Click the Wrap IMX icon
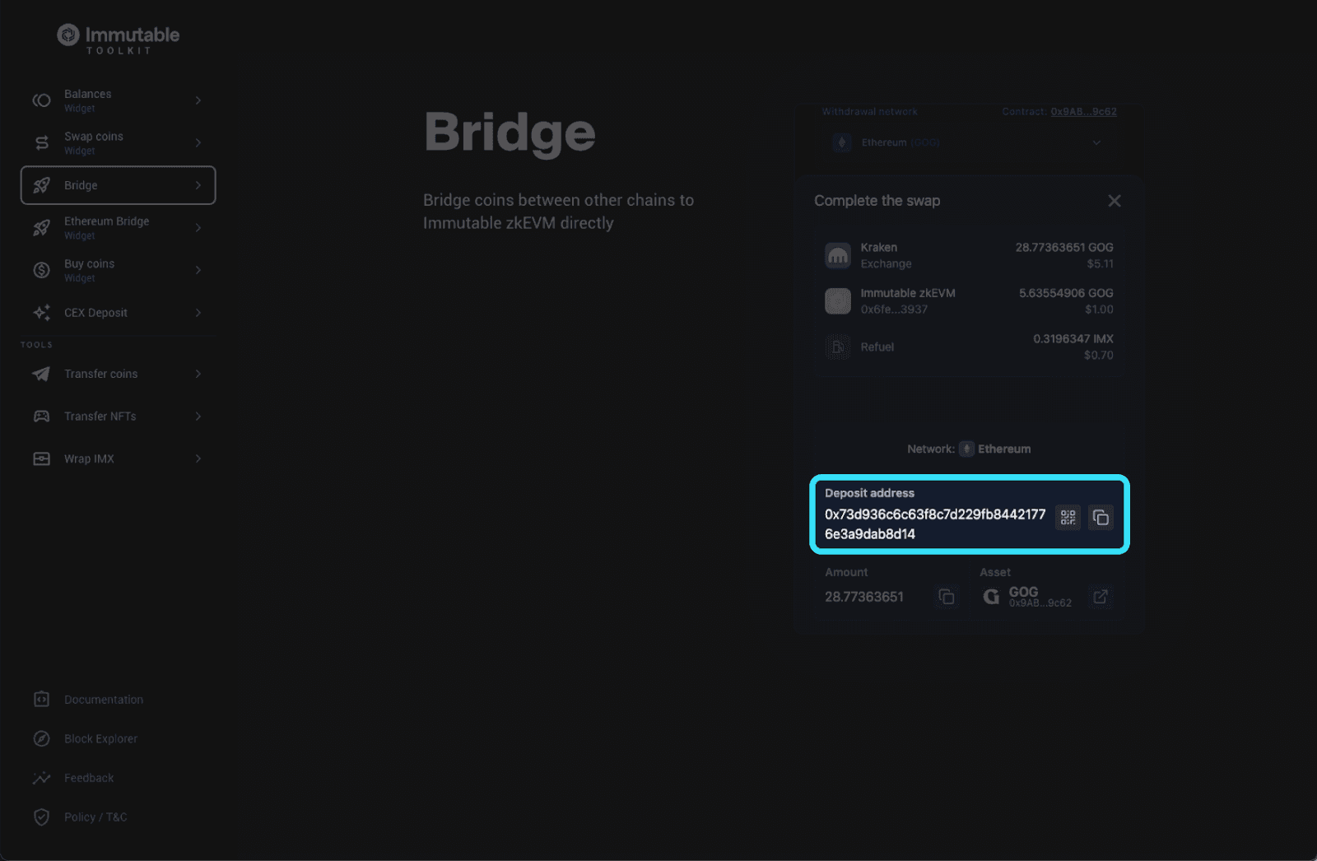 pos(41,458)
